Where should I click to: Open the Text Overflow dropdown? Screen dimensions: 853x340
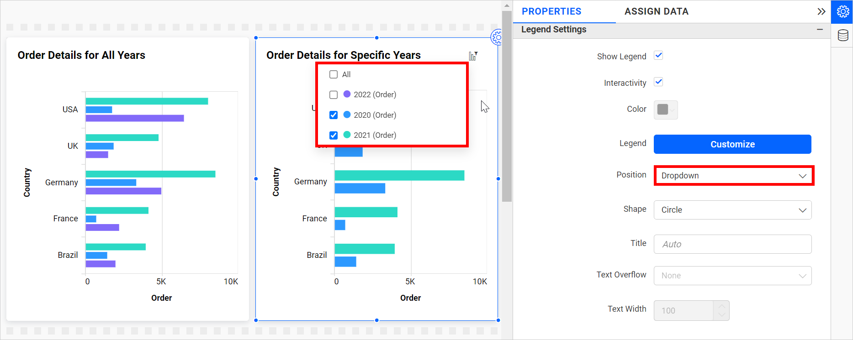point(733,276)
